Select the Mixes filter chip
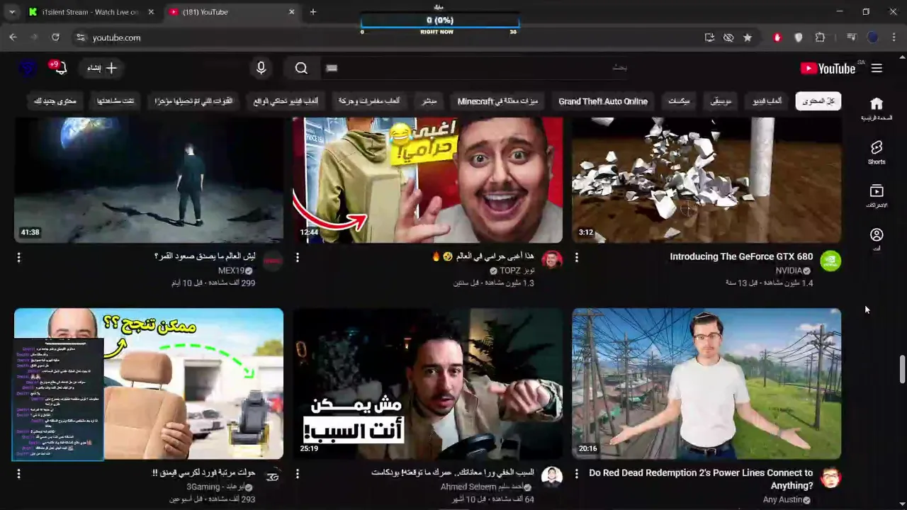Image resolution: width=907 pixels, height=510 pixels. [679, 101]
